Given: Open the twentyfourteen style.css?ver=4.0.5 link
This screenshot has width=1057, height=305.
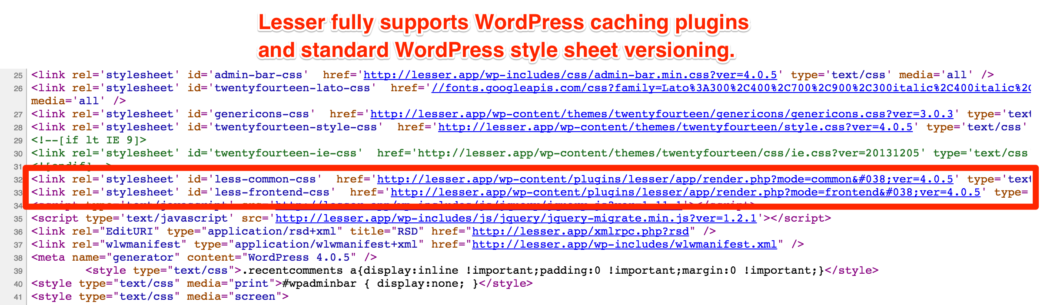Looking at the screenshot, I should click(x=675, y=127).
